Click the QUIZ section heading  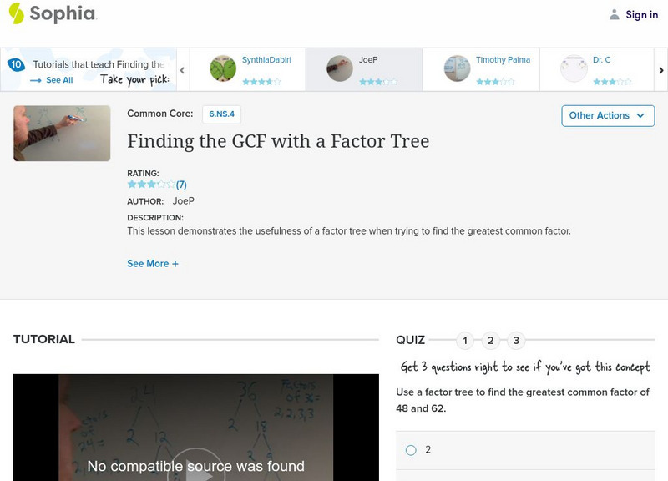pos(411,339)
